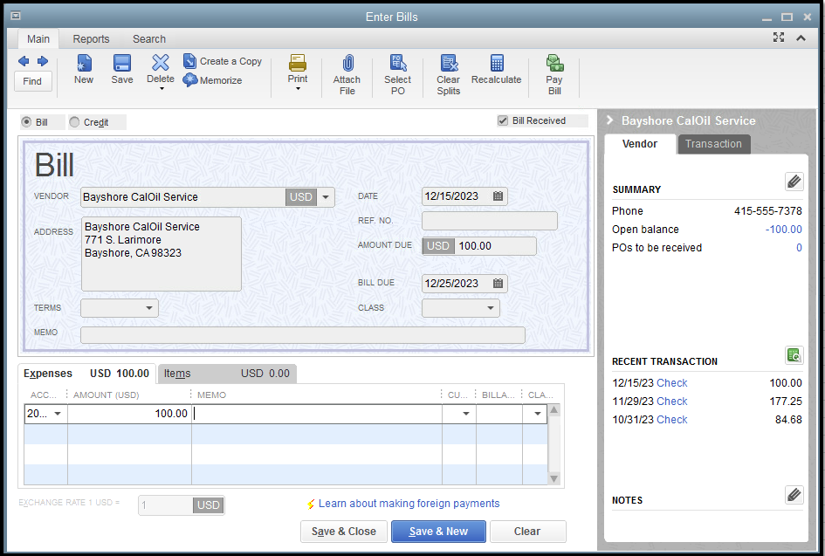This screenshot has height=556, width=825.
Task: Click the Save disk icon
Action: click(122, 63)
